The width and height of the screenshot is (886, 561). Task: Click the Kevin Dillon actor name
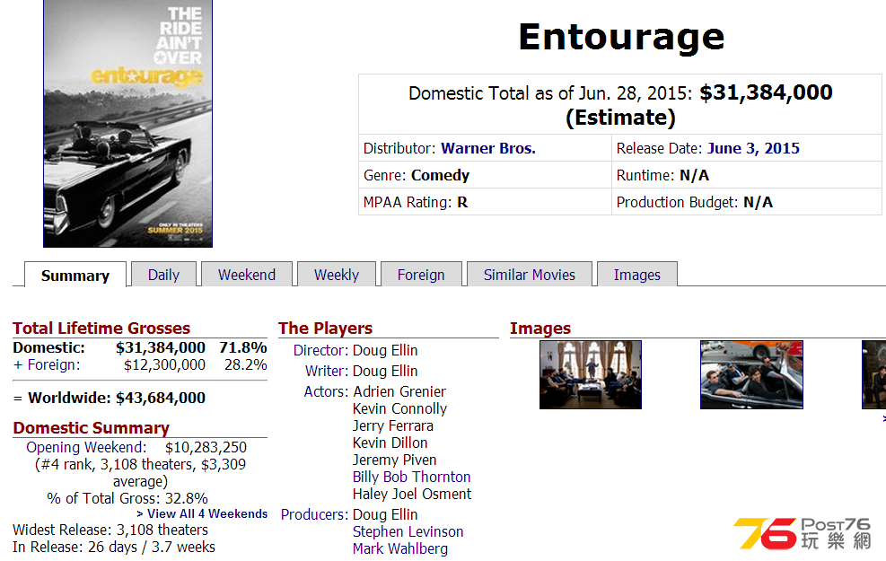390,443
